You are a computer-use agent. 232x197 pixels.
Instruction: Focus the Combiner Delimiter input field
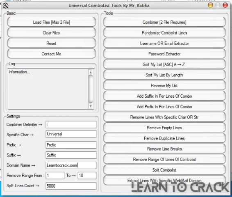(71, 125)
